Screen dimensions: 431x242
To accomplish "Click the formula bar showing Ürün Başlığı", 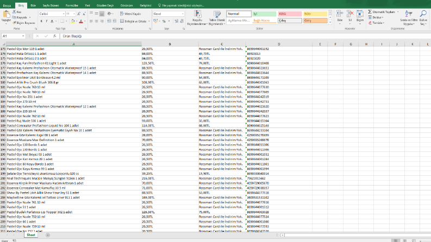I will click(x=245, y=36).
